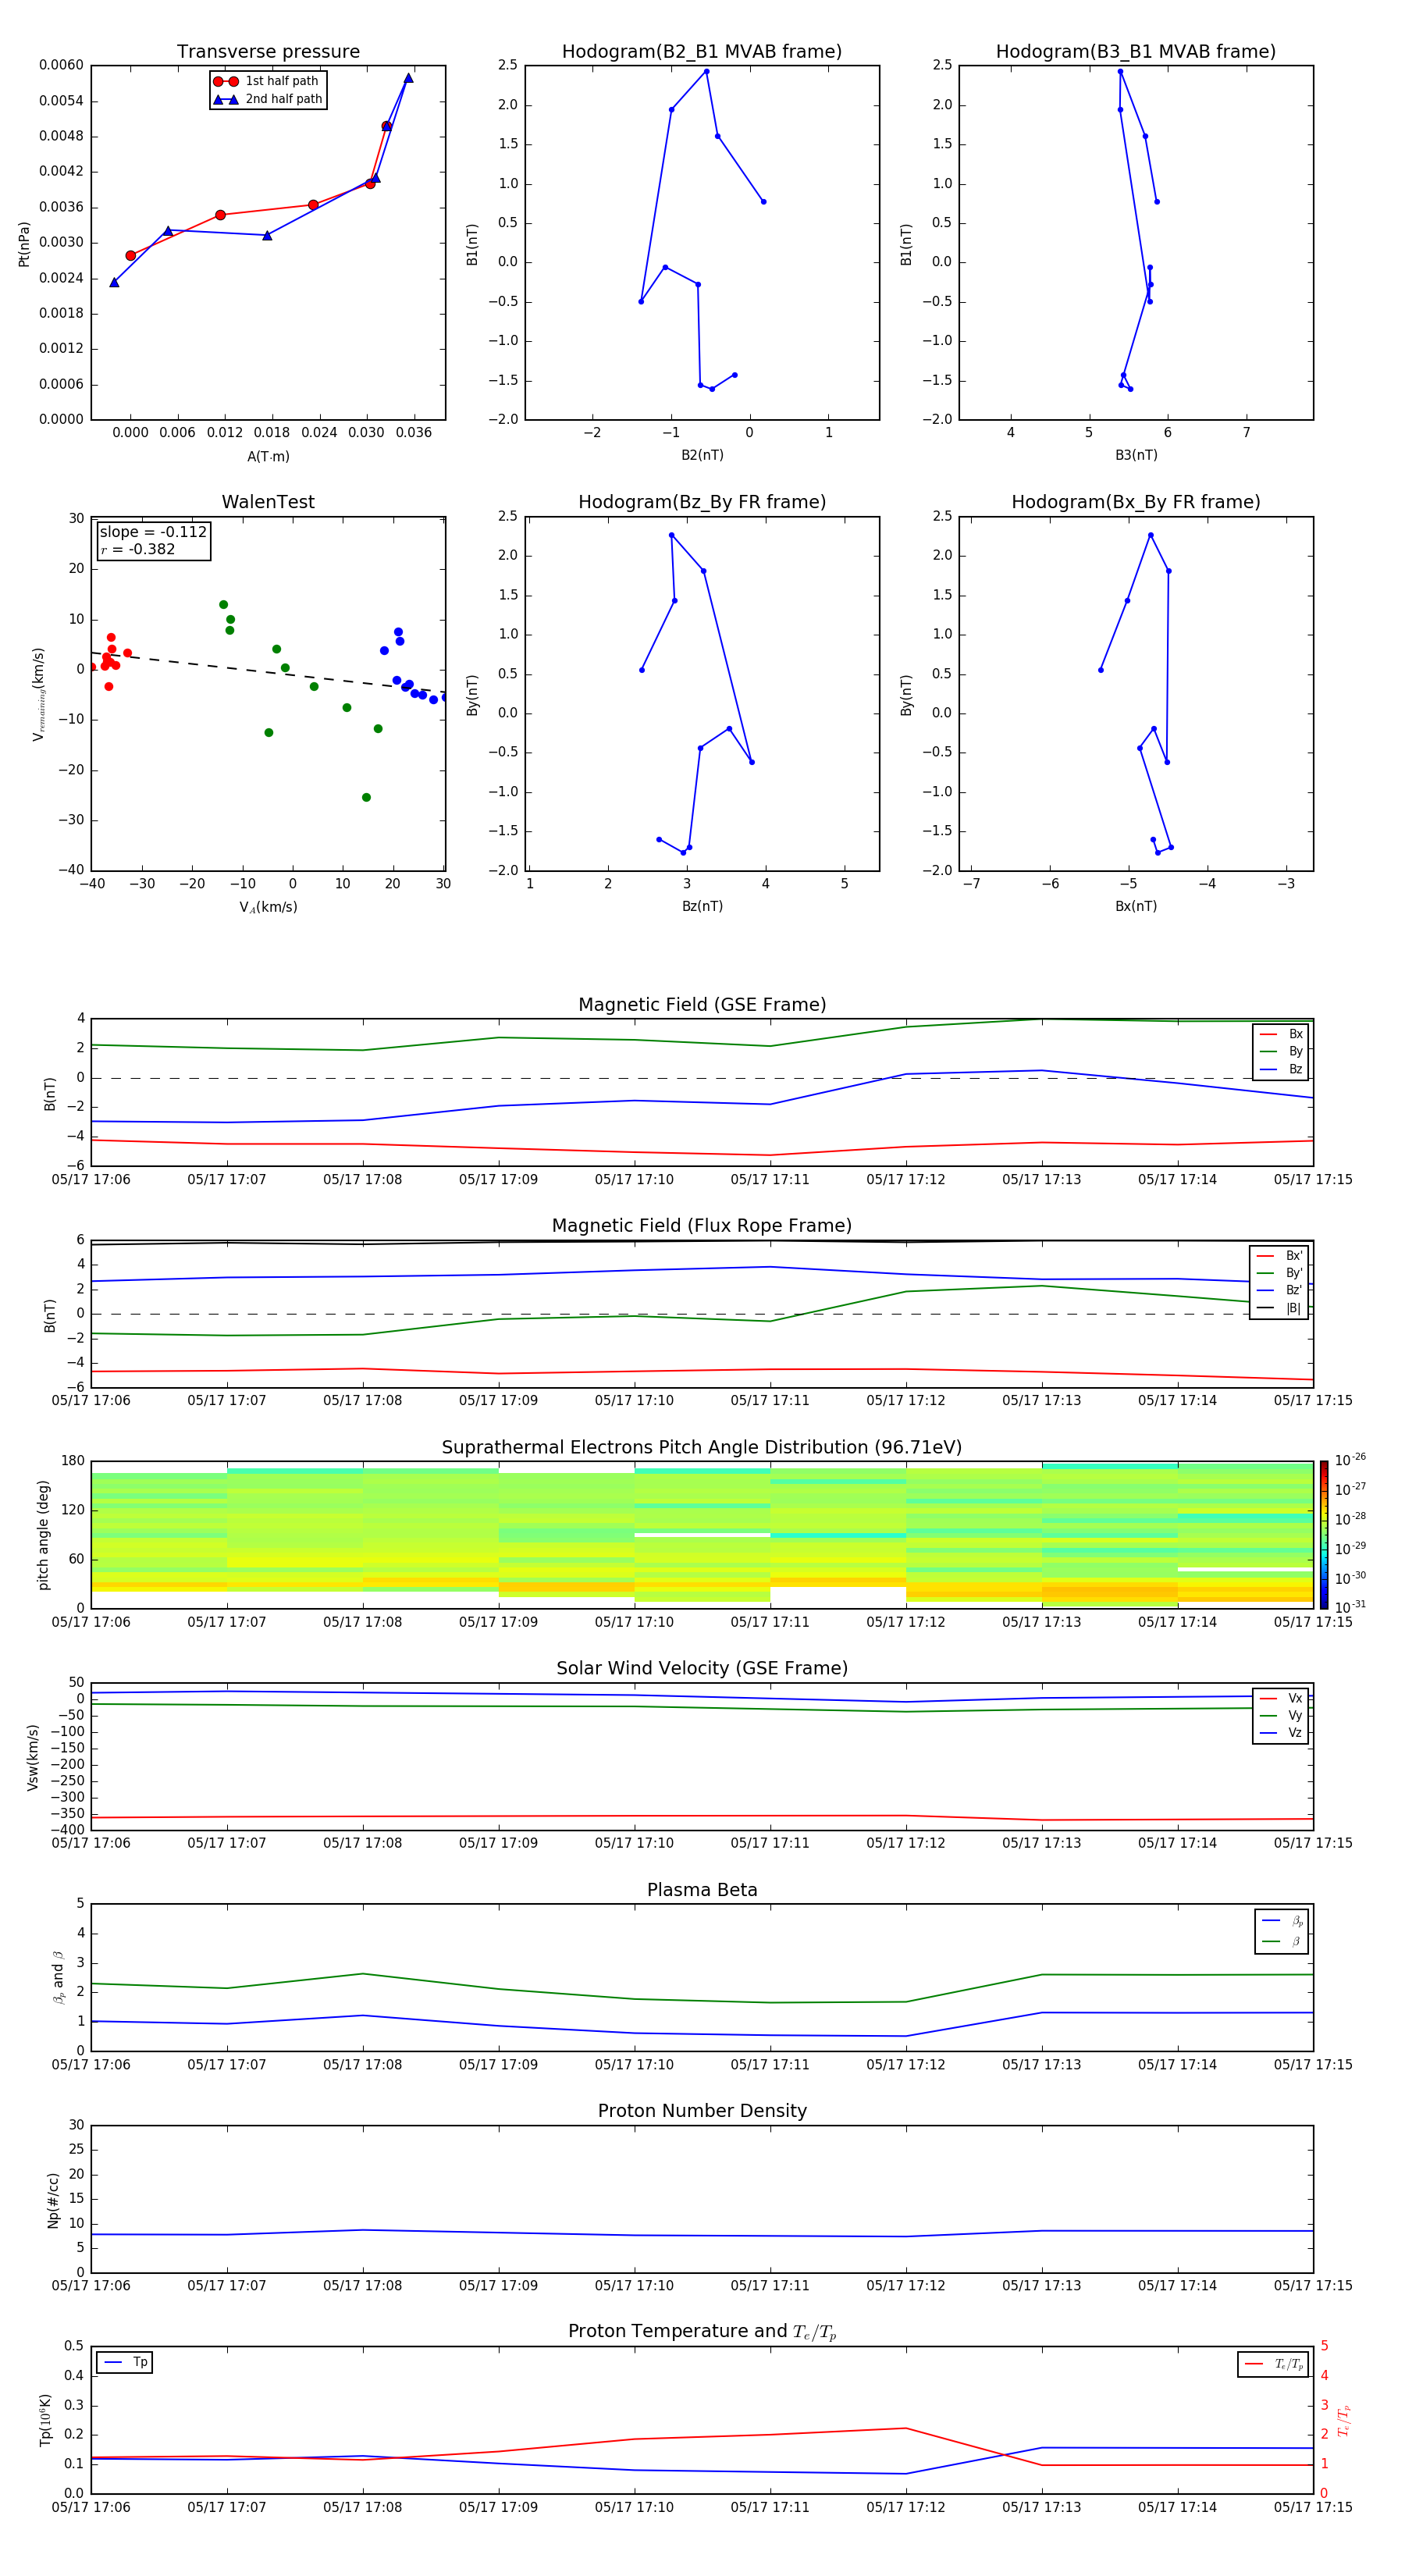
Task: Click the 'pitch angle (deg)' axis label
Action: click(x=43, y=1535)
